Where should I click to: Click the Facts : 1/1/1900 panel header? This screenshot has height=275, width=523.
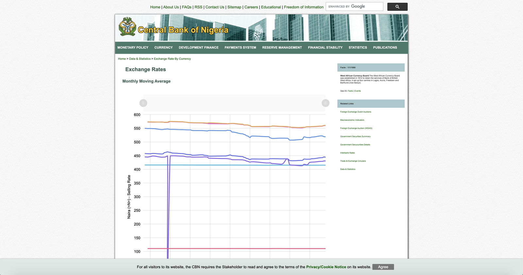point(371,67)
